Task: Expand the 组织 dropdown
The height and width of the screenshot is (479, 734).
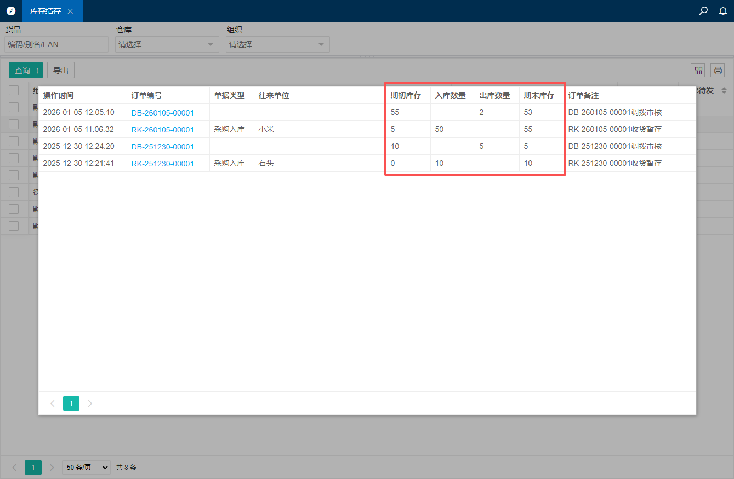Action: coord(277,44)
